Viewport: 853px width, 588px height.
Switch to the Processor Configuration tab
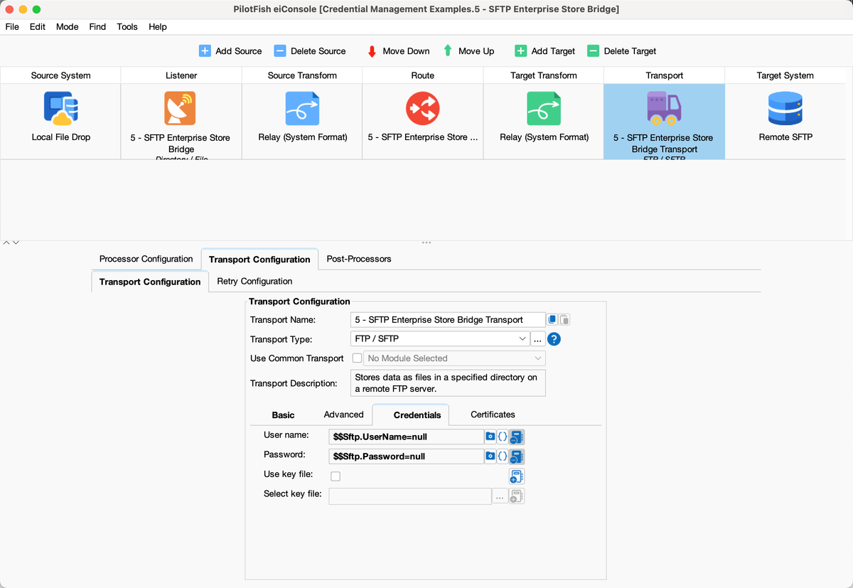[x=146, y=259]
